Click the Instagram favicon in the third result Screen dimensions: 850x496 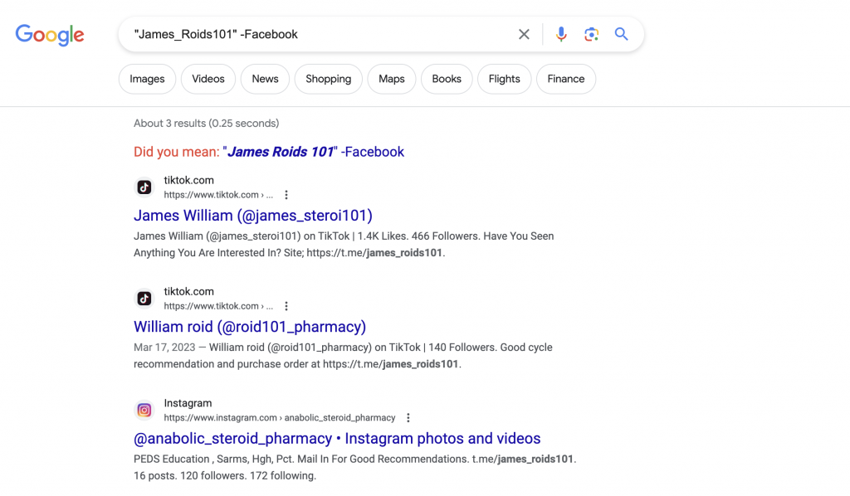click(x=144, y=410)
